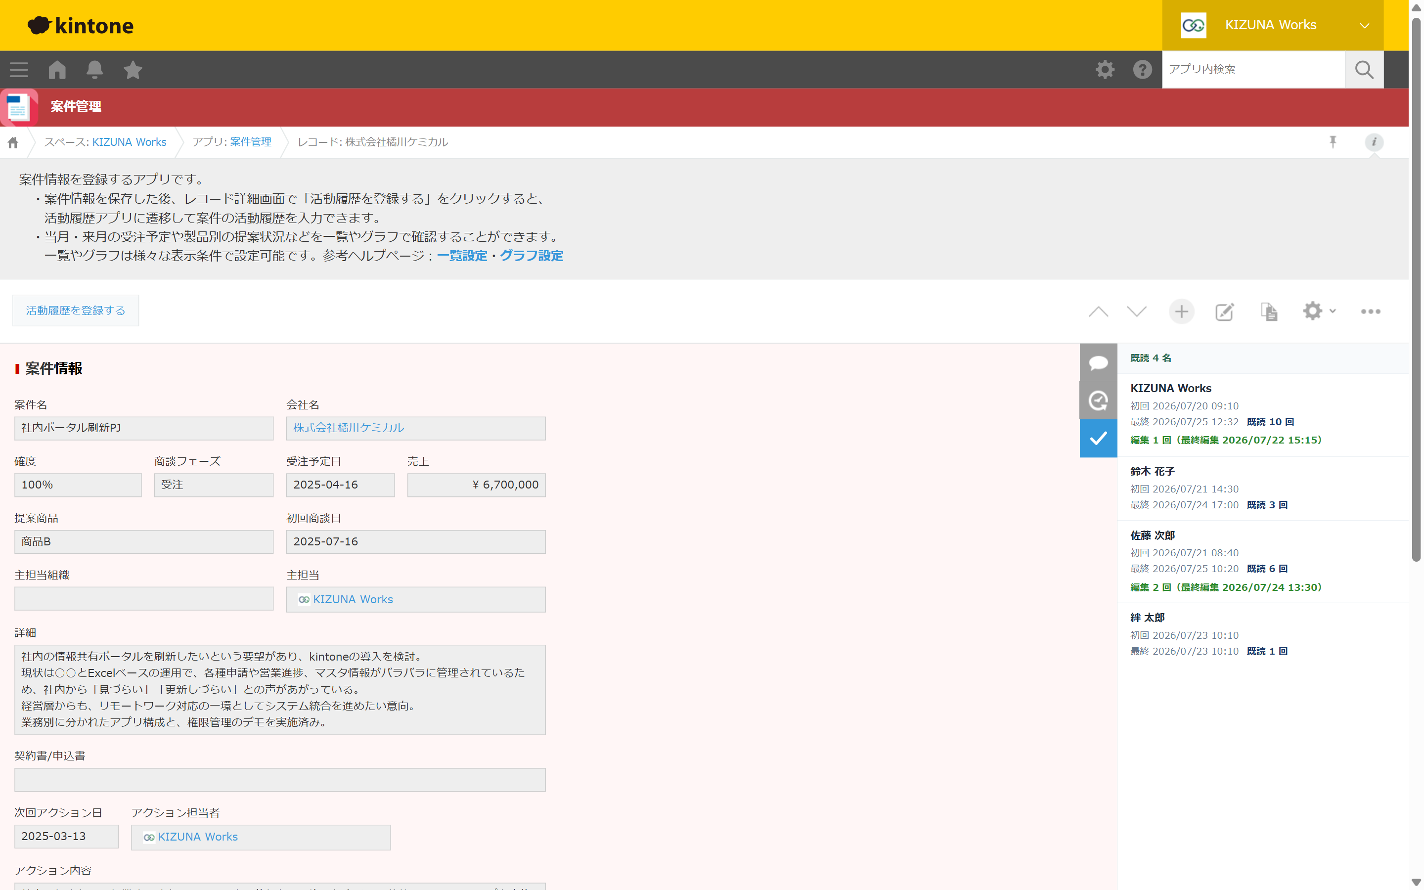Screen dimensions: 1424x890
Task: Click 編集 2 回 last edit line
Action: point(1226,587)
